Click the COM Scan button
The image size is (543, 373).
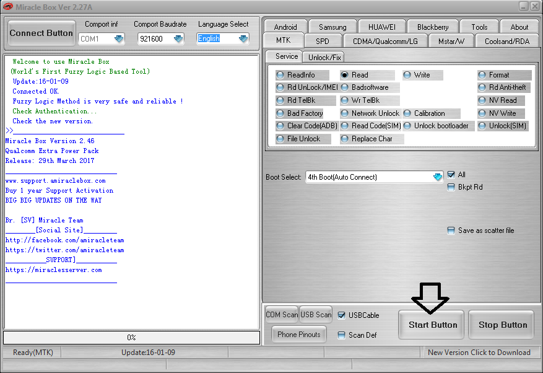tap(282, 314)
